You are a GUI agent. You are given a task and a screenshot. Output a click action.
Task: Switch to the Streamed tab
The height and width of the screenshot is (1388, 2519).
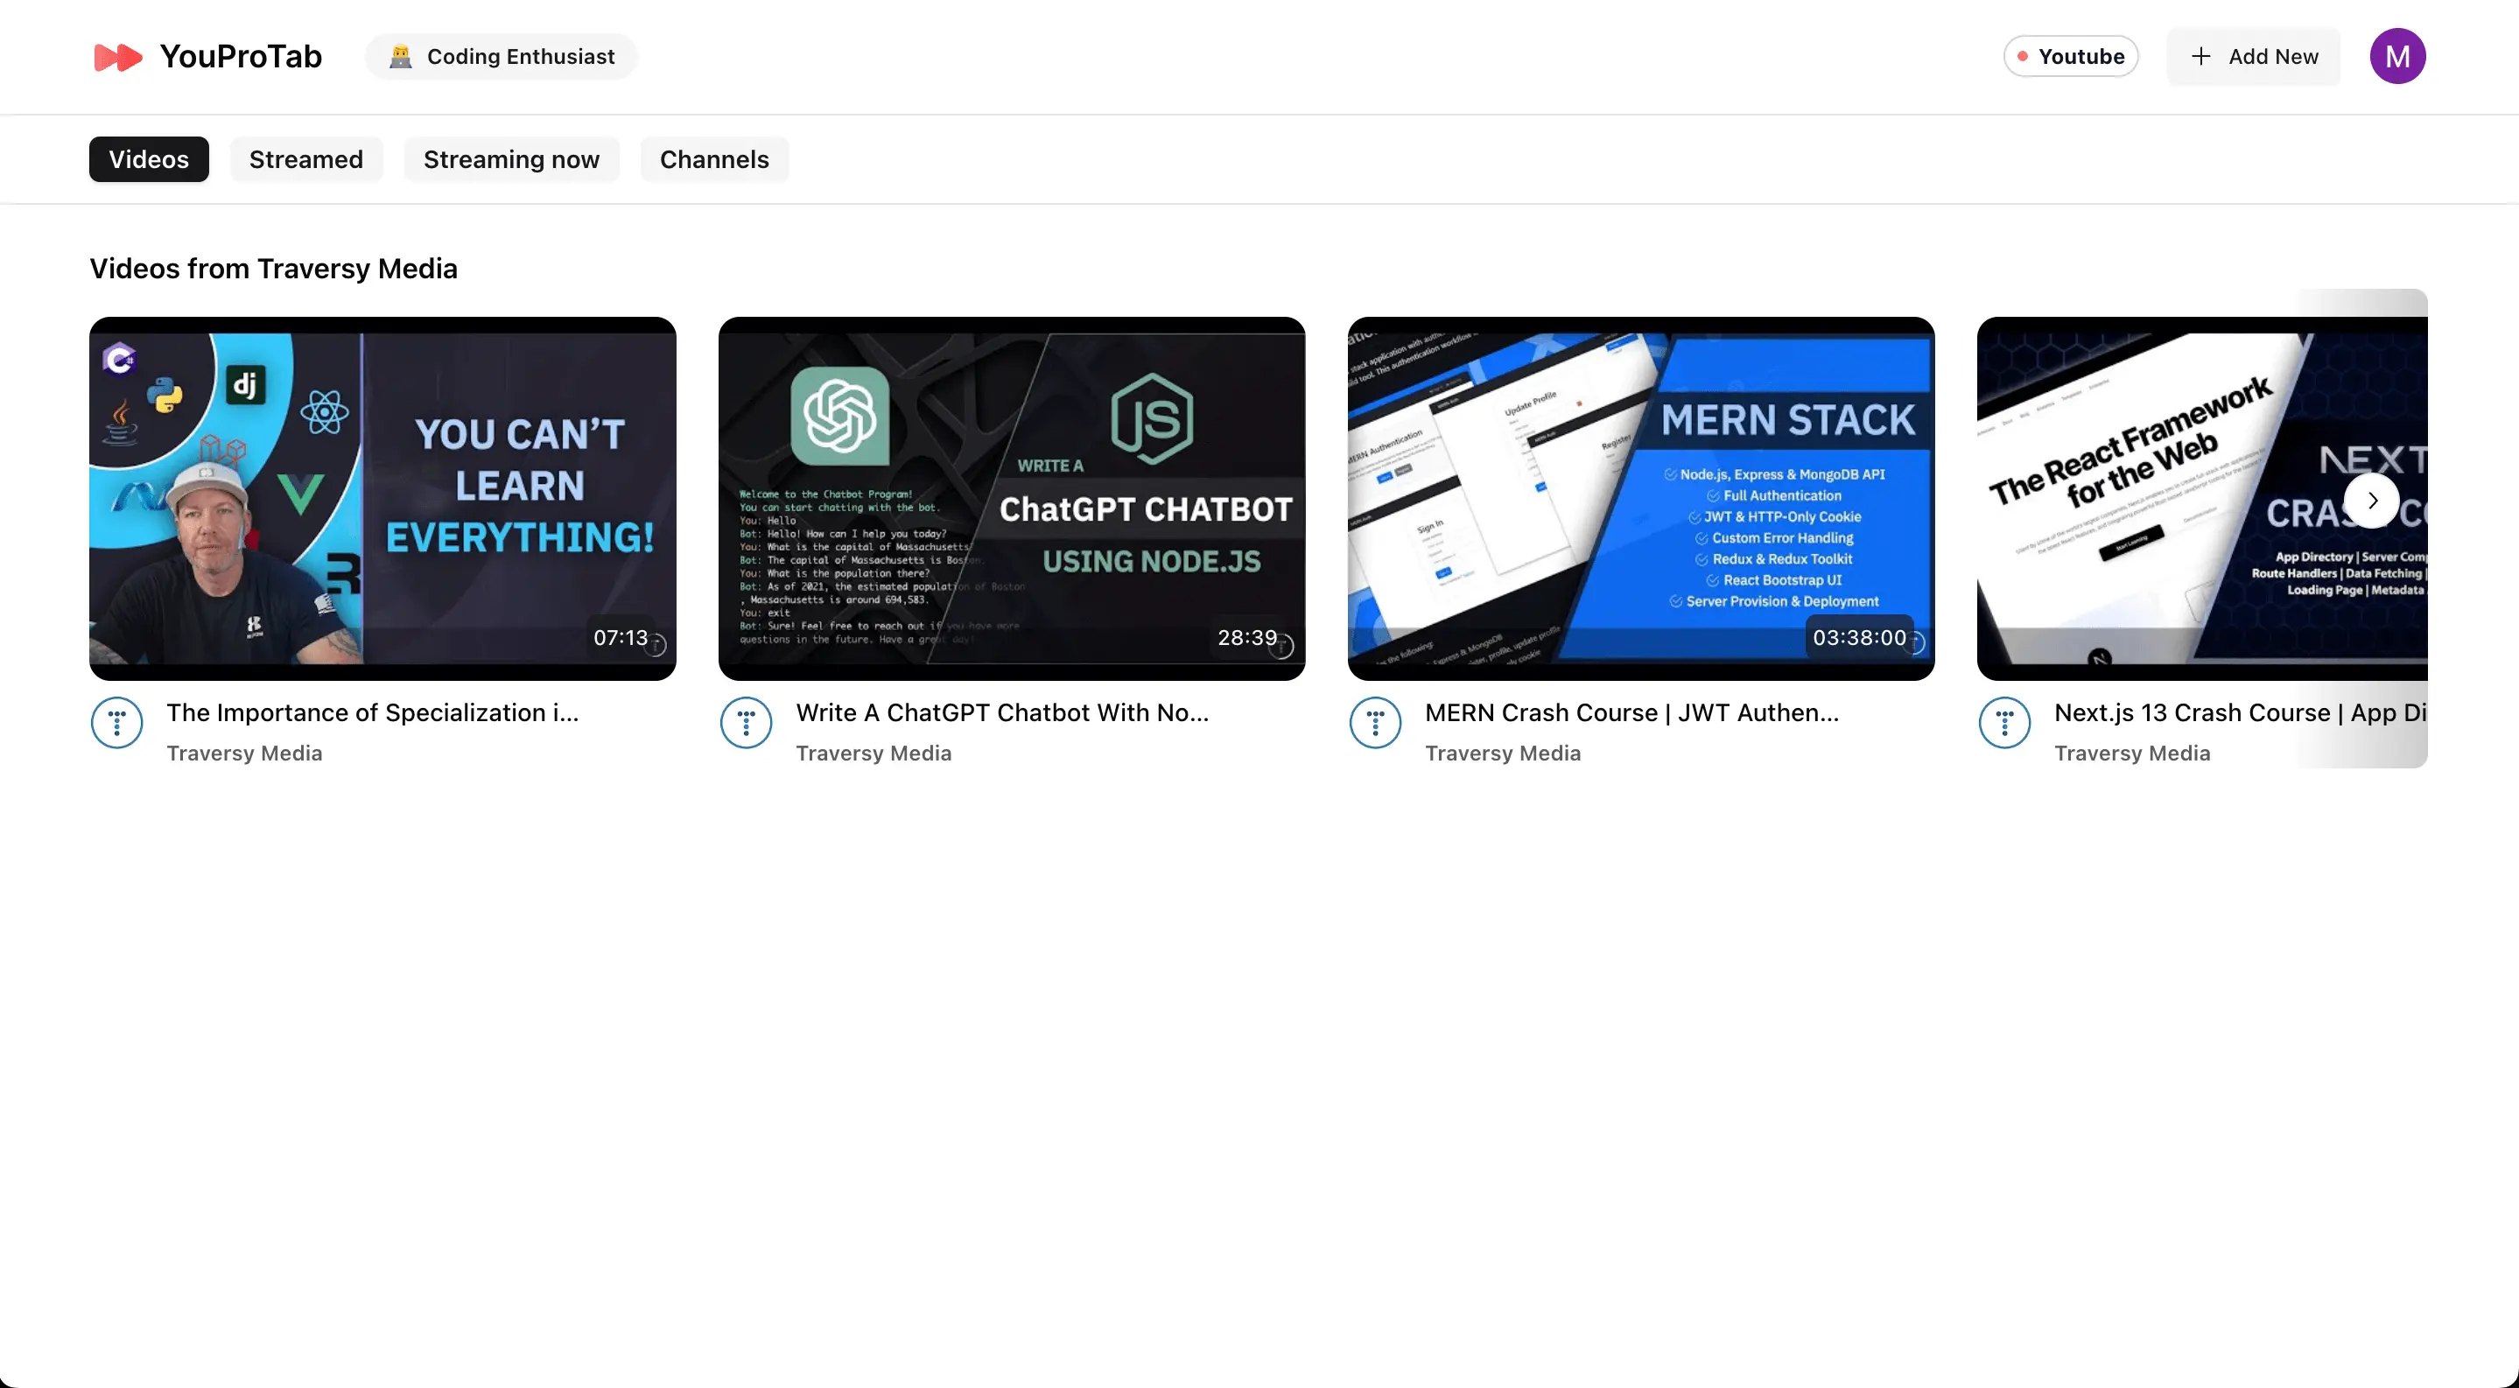coord(306,159)
